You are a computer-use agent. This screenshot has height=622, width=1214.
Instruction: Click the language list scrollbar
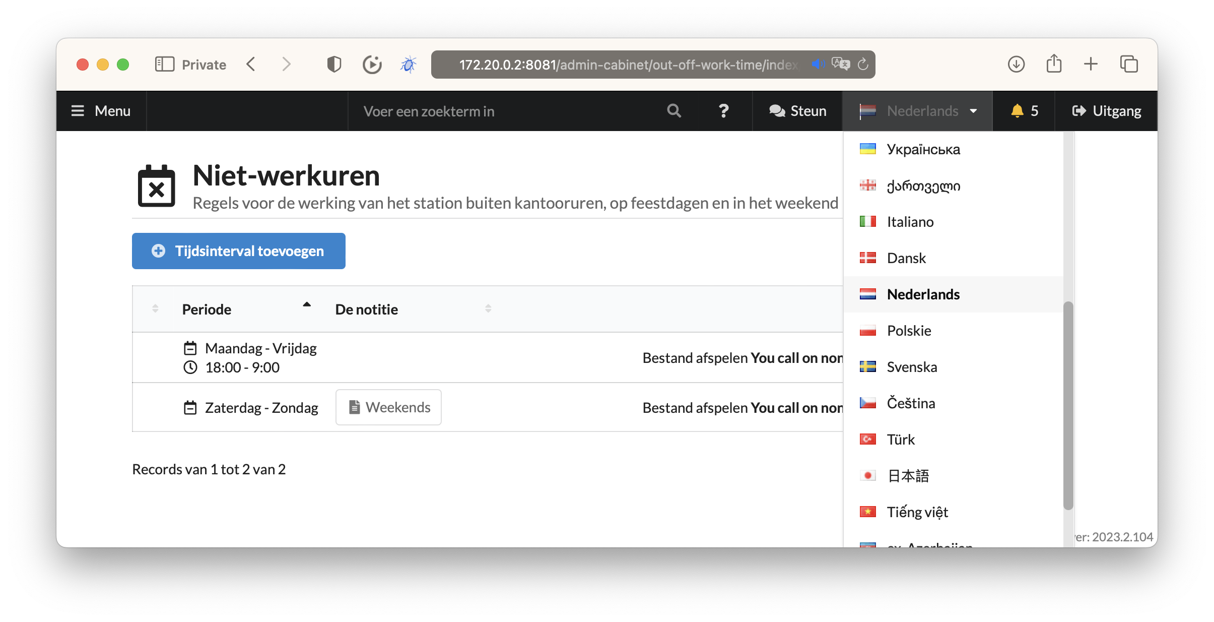click(x=1068, y=405)
